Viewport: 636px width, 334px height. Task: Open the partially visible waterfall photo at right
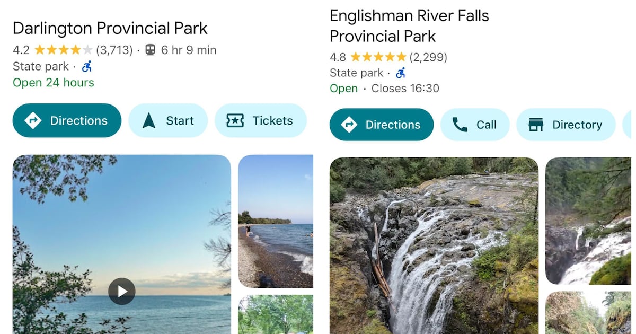(x=588, y=221)
